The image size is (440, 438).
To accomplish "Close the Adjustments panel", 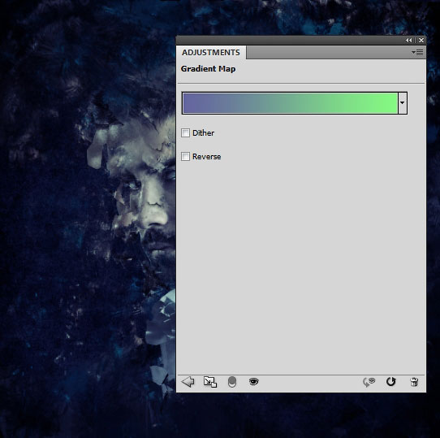I will click(x=421, y=41).
